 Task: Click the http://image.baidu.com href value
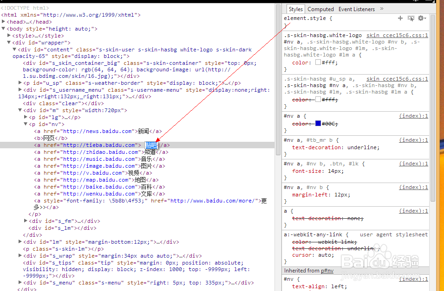(x=99, y=166)
